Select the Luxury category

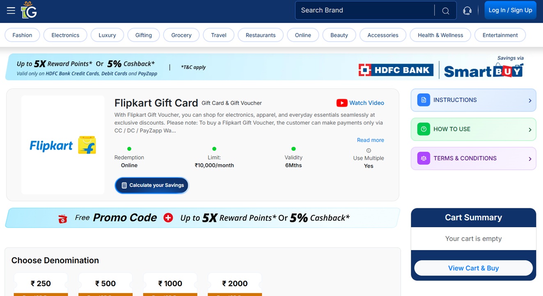(107, 35)
